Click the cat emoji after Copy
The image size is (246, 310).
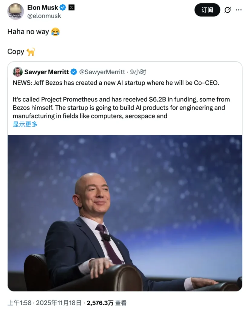31,52
